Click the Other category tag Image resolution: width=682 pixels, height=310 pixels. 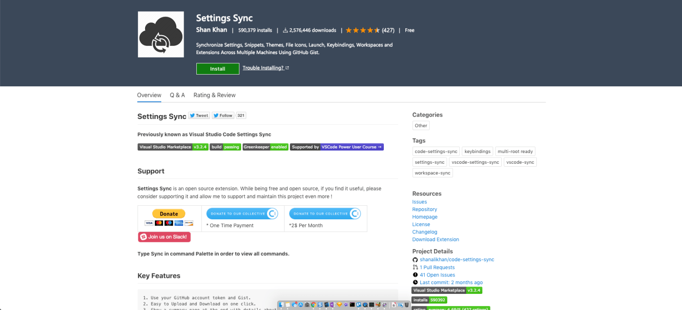tap(421, 126)
